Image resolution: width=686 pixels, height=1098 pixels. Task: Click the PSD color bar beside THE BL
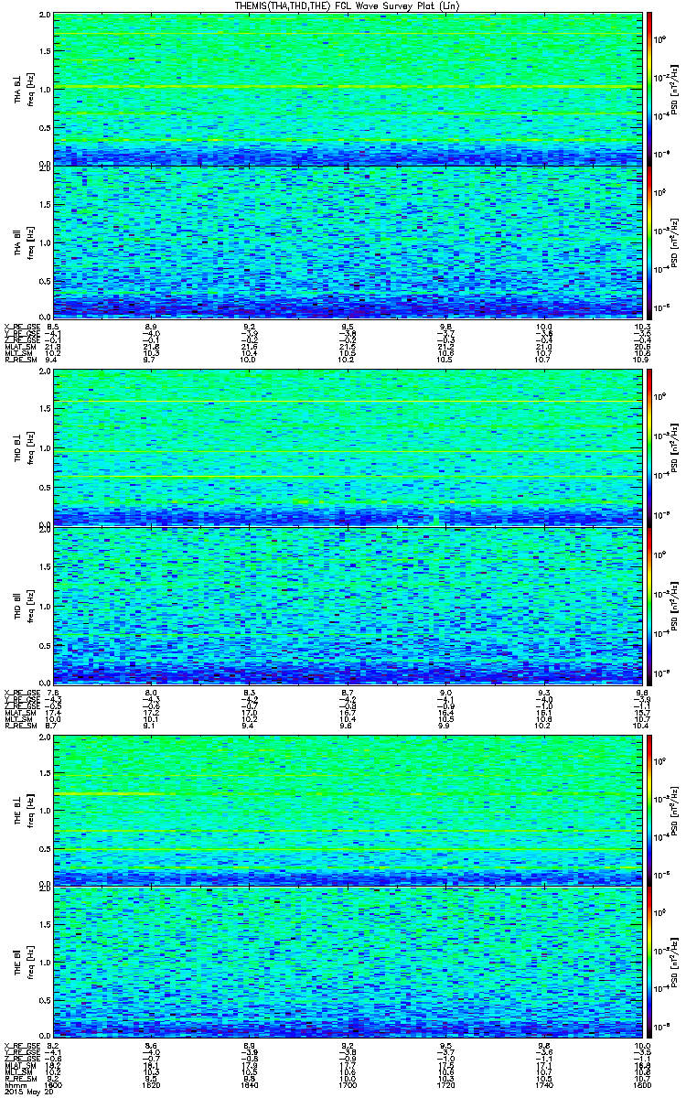coord(649,809)
